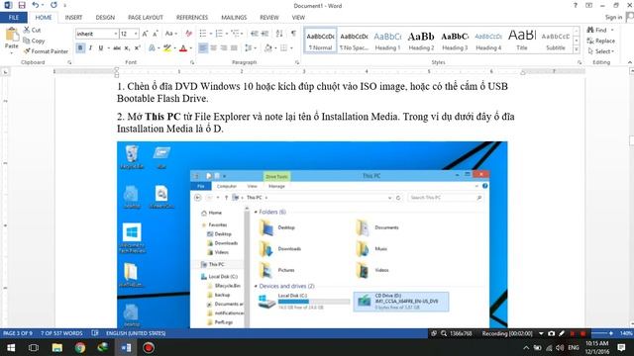This screenshot has width=634, height=356.
Task: Toggle Bold formatting
Action: (x=80, y=48)
